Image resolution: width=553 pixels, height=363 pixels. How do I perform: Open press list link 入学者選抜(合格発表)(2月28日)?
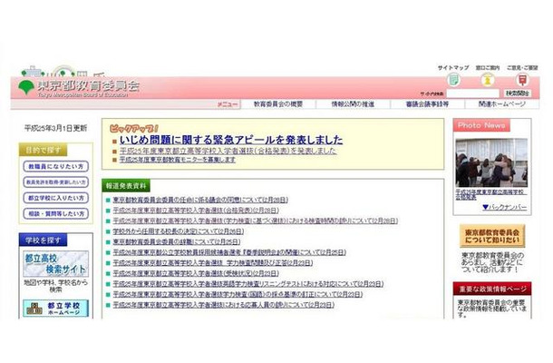196,211
